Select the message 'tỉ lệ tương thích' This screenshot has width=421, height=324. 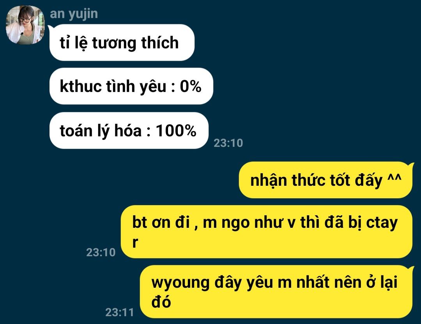coord(122,43)
